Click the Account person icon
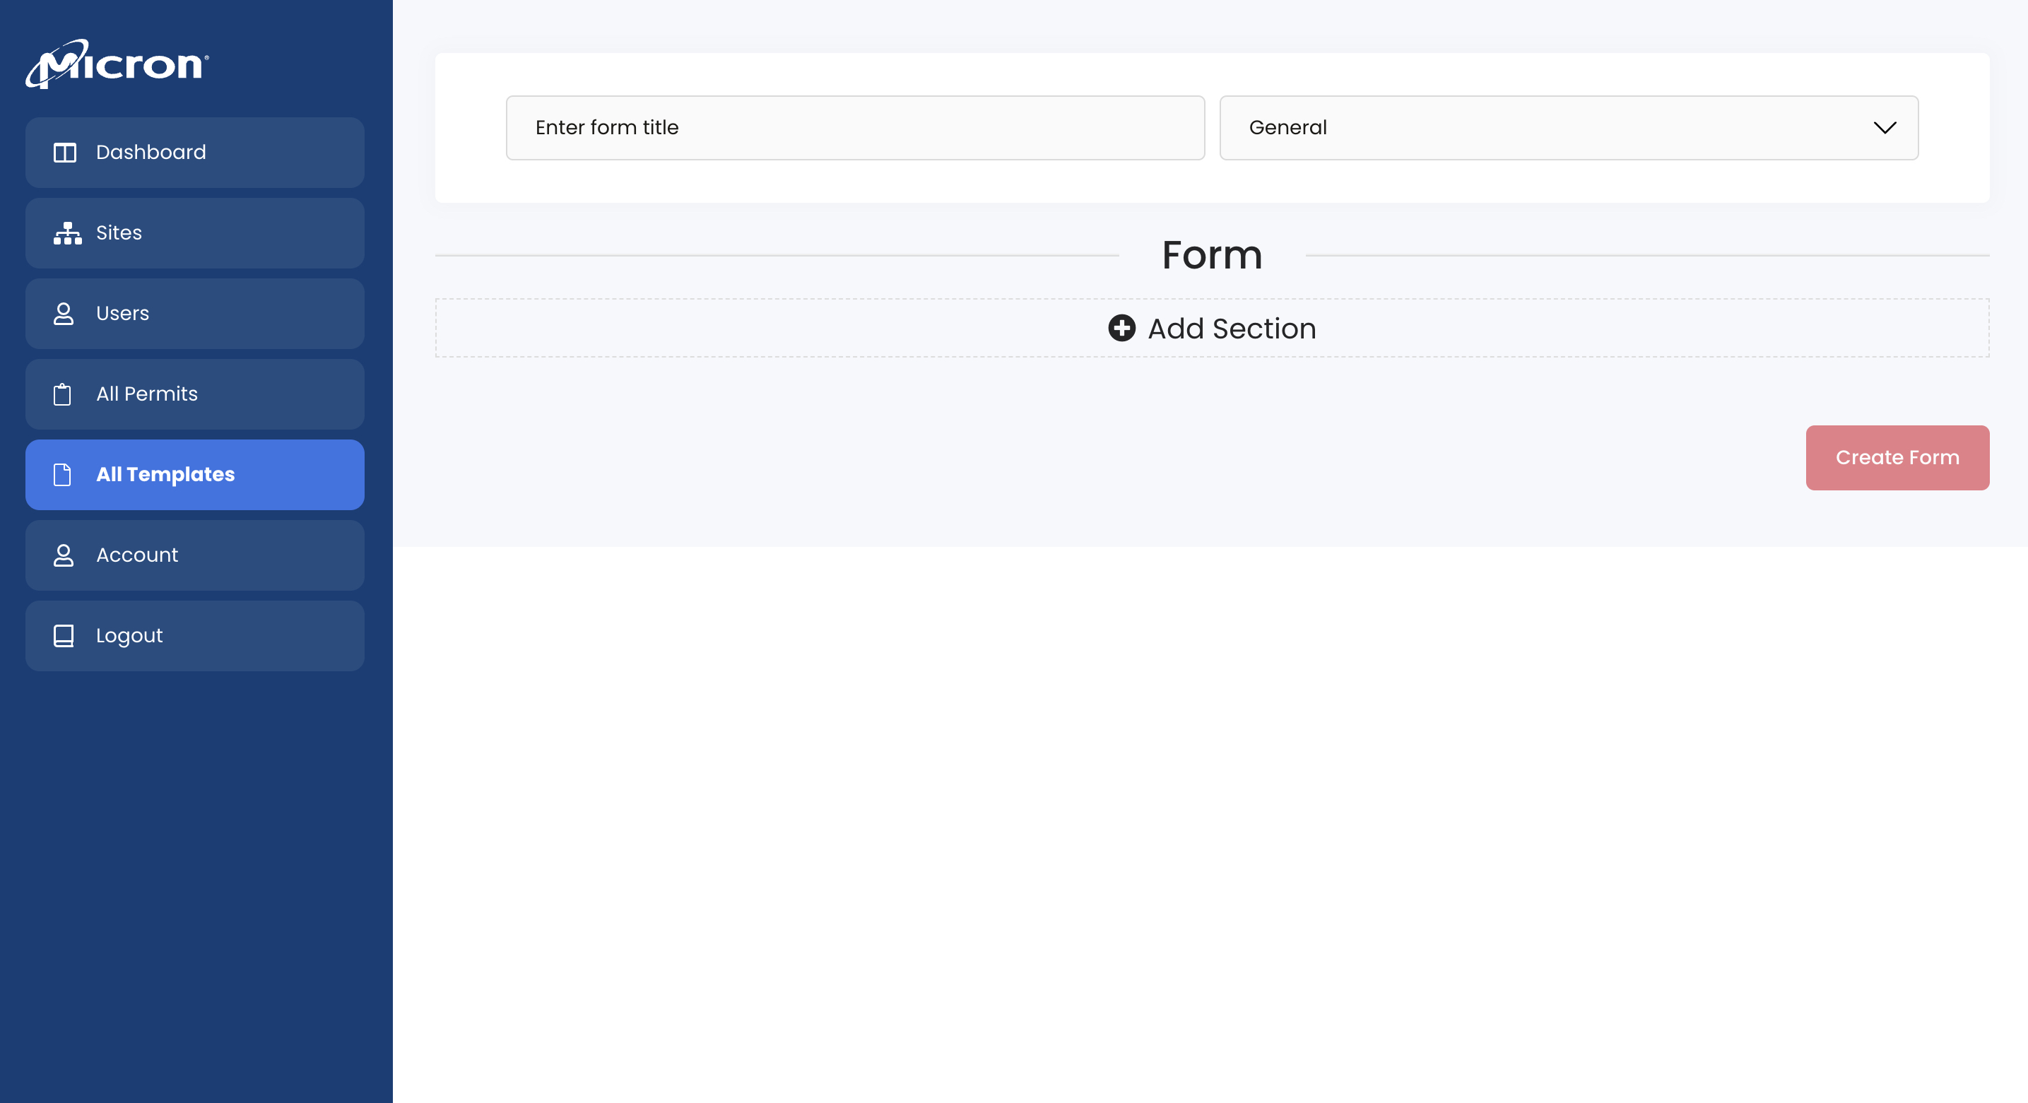 [x=64, y=555]
